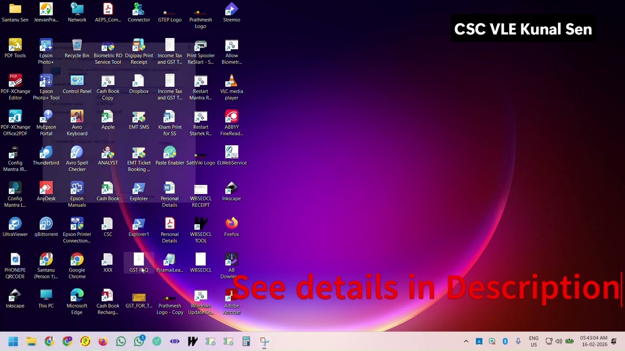
Task: Select the XXX file icon
Action: [108, 263]
